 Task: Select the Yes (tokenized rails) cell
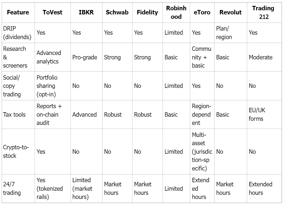[x=49, y=189]
